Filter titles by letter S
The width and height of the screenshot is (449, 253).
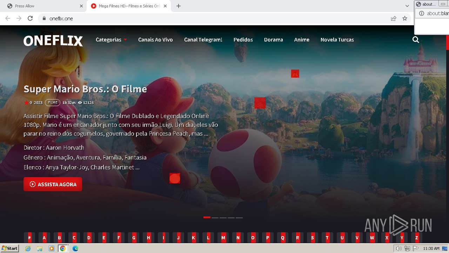coord(313,238)
